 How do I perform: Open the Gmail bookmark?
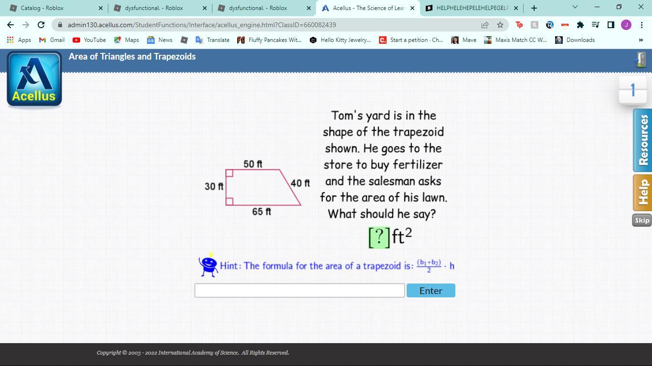(x=52, y=40)
